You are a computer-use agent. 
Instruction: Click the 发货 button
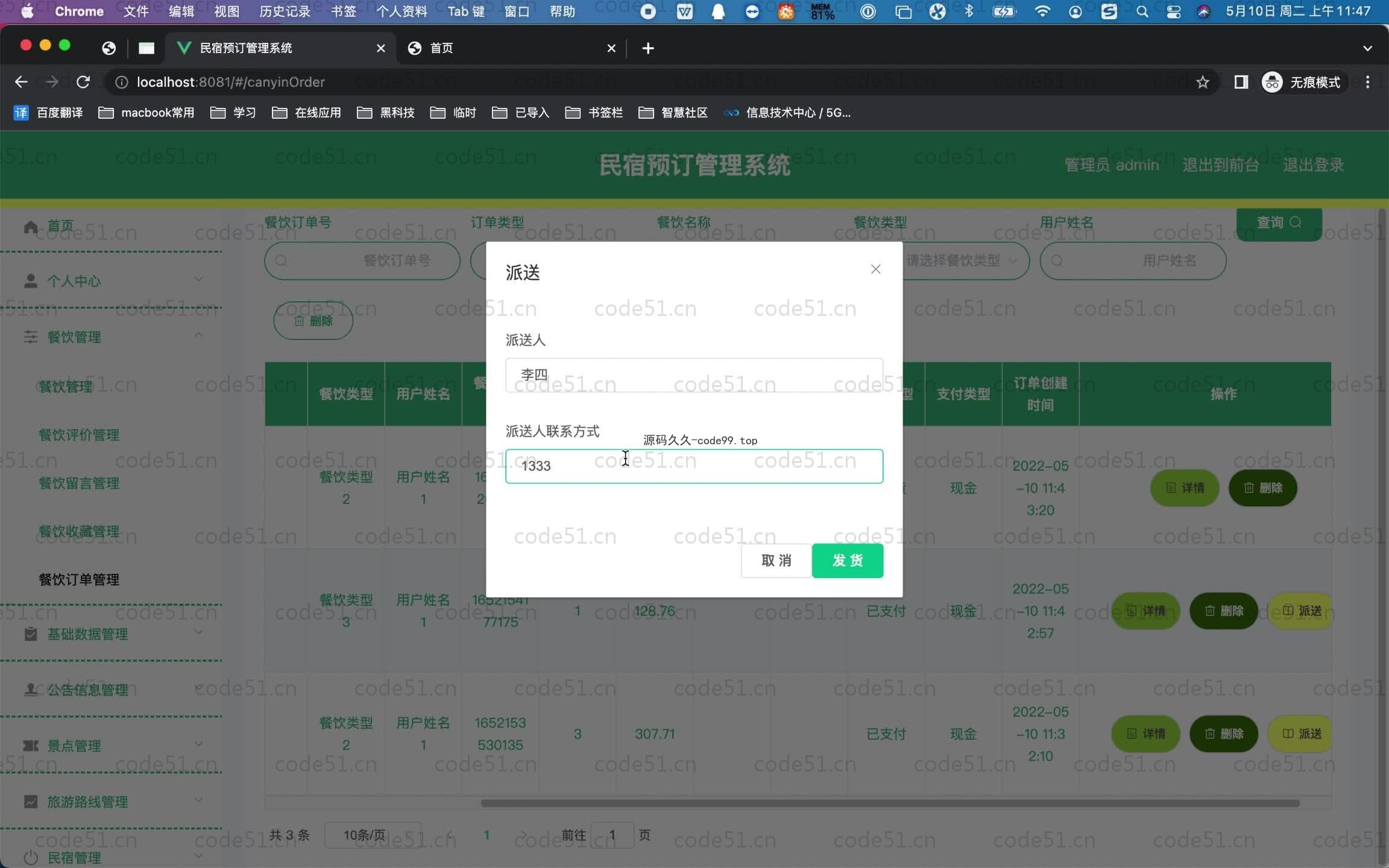[847, 561]
